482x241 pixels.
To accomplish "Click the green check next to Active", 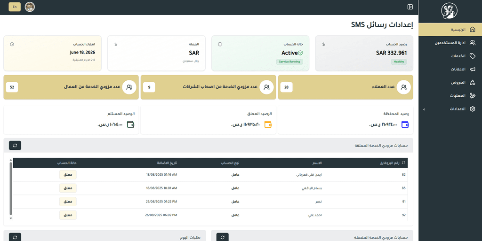I will [x=300, y=53].
